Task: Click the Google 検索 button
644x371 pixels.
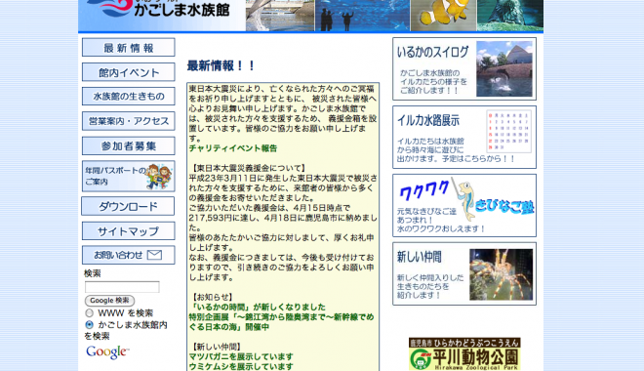Action: [x=109, y=301]
